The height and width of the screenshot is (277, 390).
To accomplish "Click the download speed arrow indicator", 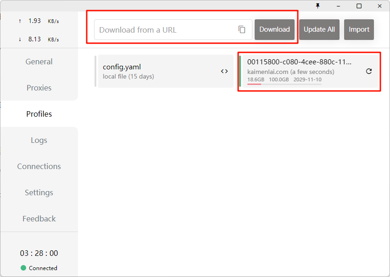I will pos(20,40).
